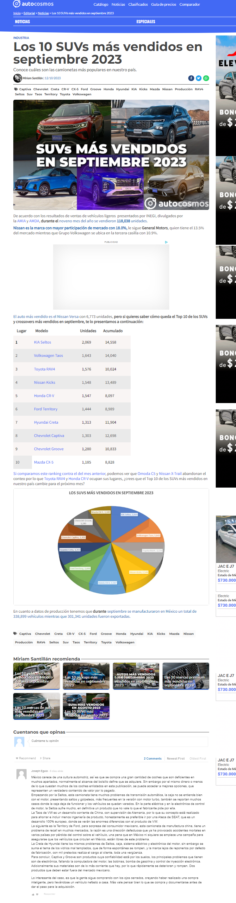Sort comments by Newest First
Screen dimensions: 236x903
coord(176,759)
